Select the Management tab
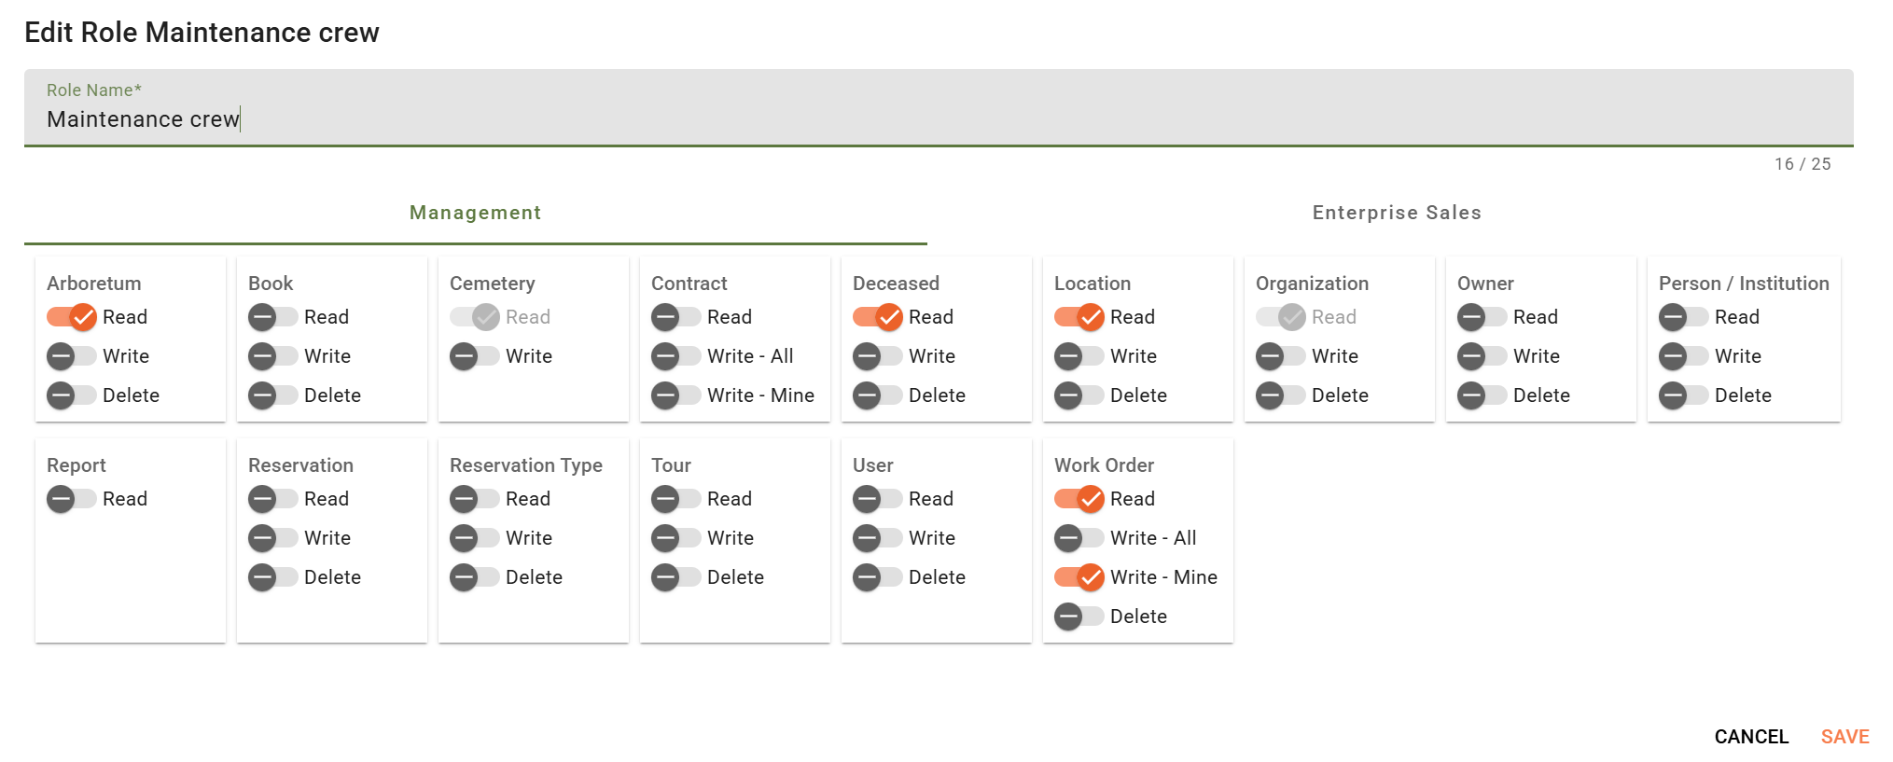This screenshot has width=1893, height=762. click(475, 213)
